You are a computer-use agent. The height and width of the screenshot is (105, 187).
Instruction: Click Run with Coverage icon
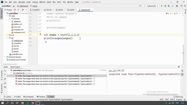pos(169,6)
